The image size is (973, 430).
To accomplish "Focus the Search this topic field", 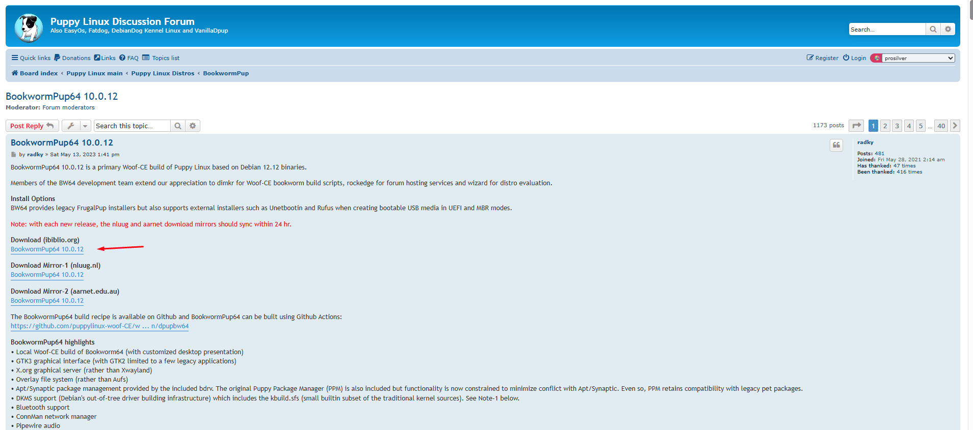I will tap(132, 126).
